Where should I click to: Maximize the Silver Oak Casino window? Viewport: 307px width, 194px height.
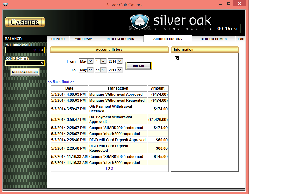pos(229,4)
